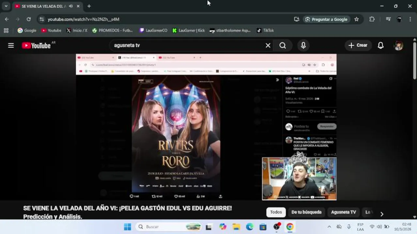Clear the search text with the X

[x=268, y=45]
